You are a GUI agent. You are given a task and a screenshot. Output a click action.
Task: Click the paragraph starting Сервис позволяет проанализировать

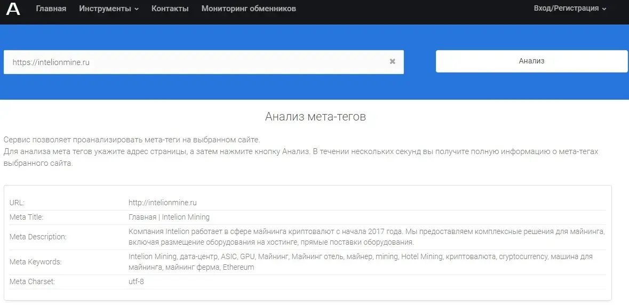pyautogui.click(x=301, y=151)
